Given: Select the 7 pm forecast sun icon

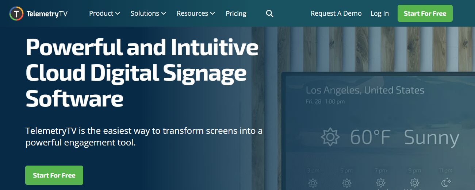Looking at the screenshot, I should click(381, 182).
